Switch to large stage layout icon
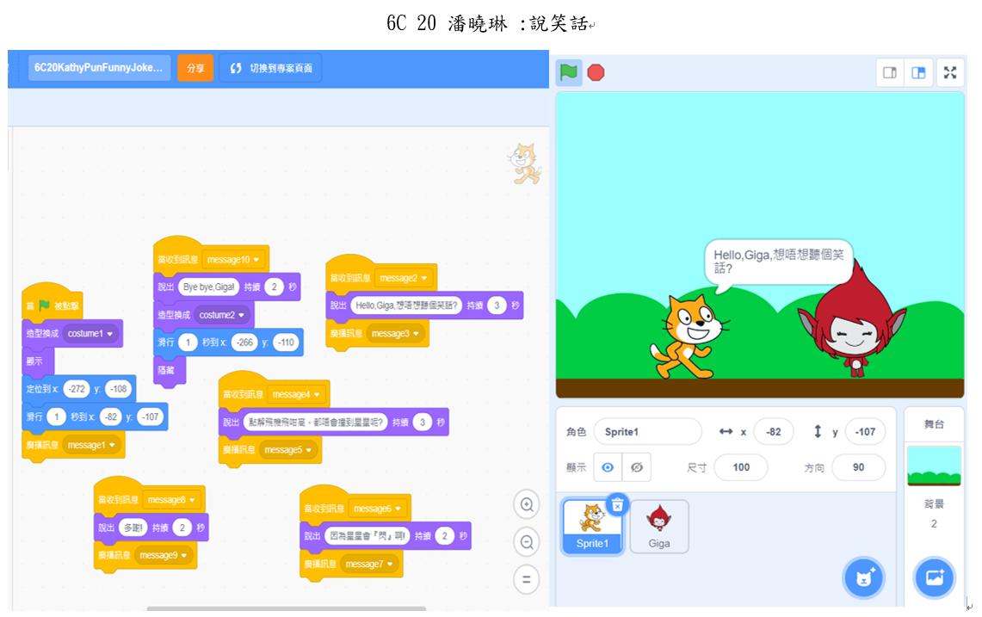The image size is (982, 617). coord(918,72)
